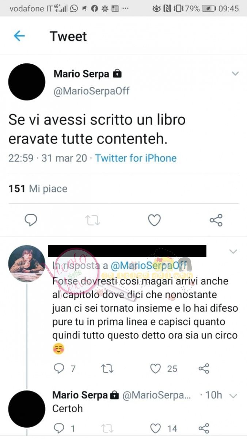Reply to the main tweet with comment icon
This screenshot has height=439, width=247.
coord(31,220)
